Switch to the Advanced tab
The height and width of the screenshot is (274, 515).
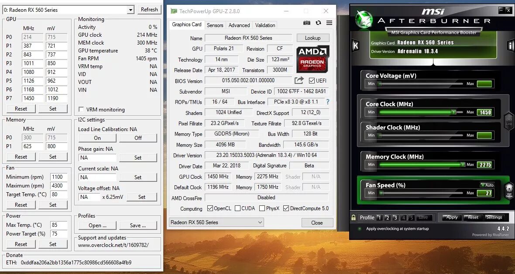[x=239, y=25]
